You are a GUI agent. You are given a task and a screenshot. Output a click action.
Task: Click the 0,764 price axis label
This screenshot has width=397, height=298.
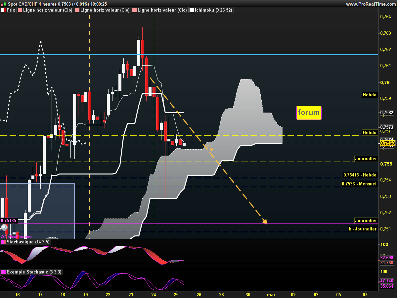pos(385,17)
